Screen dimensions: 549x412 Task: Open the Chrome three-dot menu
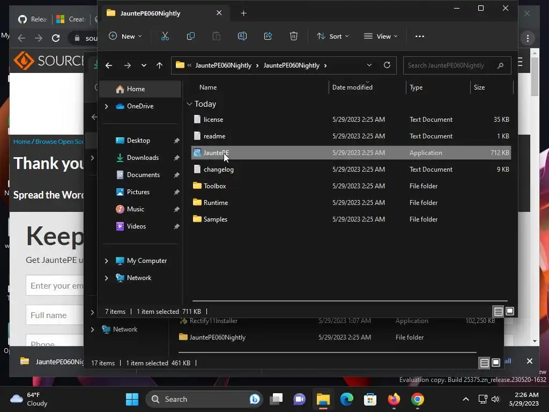coord(528,38)
